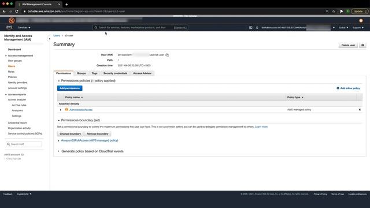Open Service control policies (SCPs)
Image resolution: width=370 pixels, height=208 pixels.
[25, 133]
